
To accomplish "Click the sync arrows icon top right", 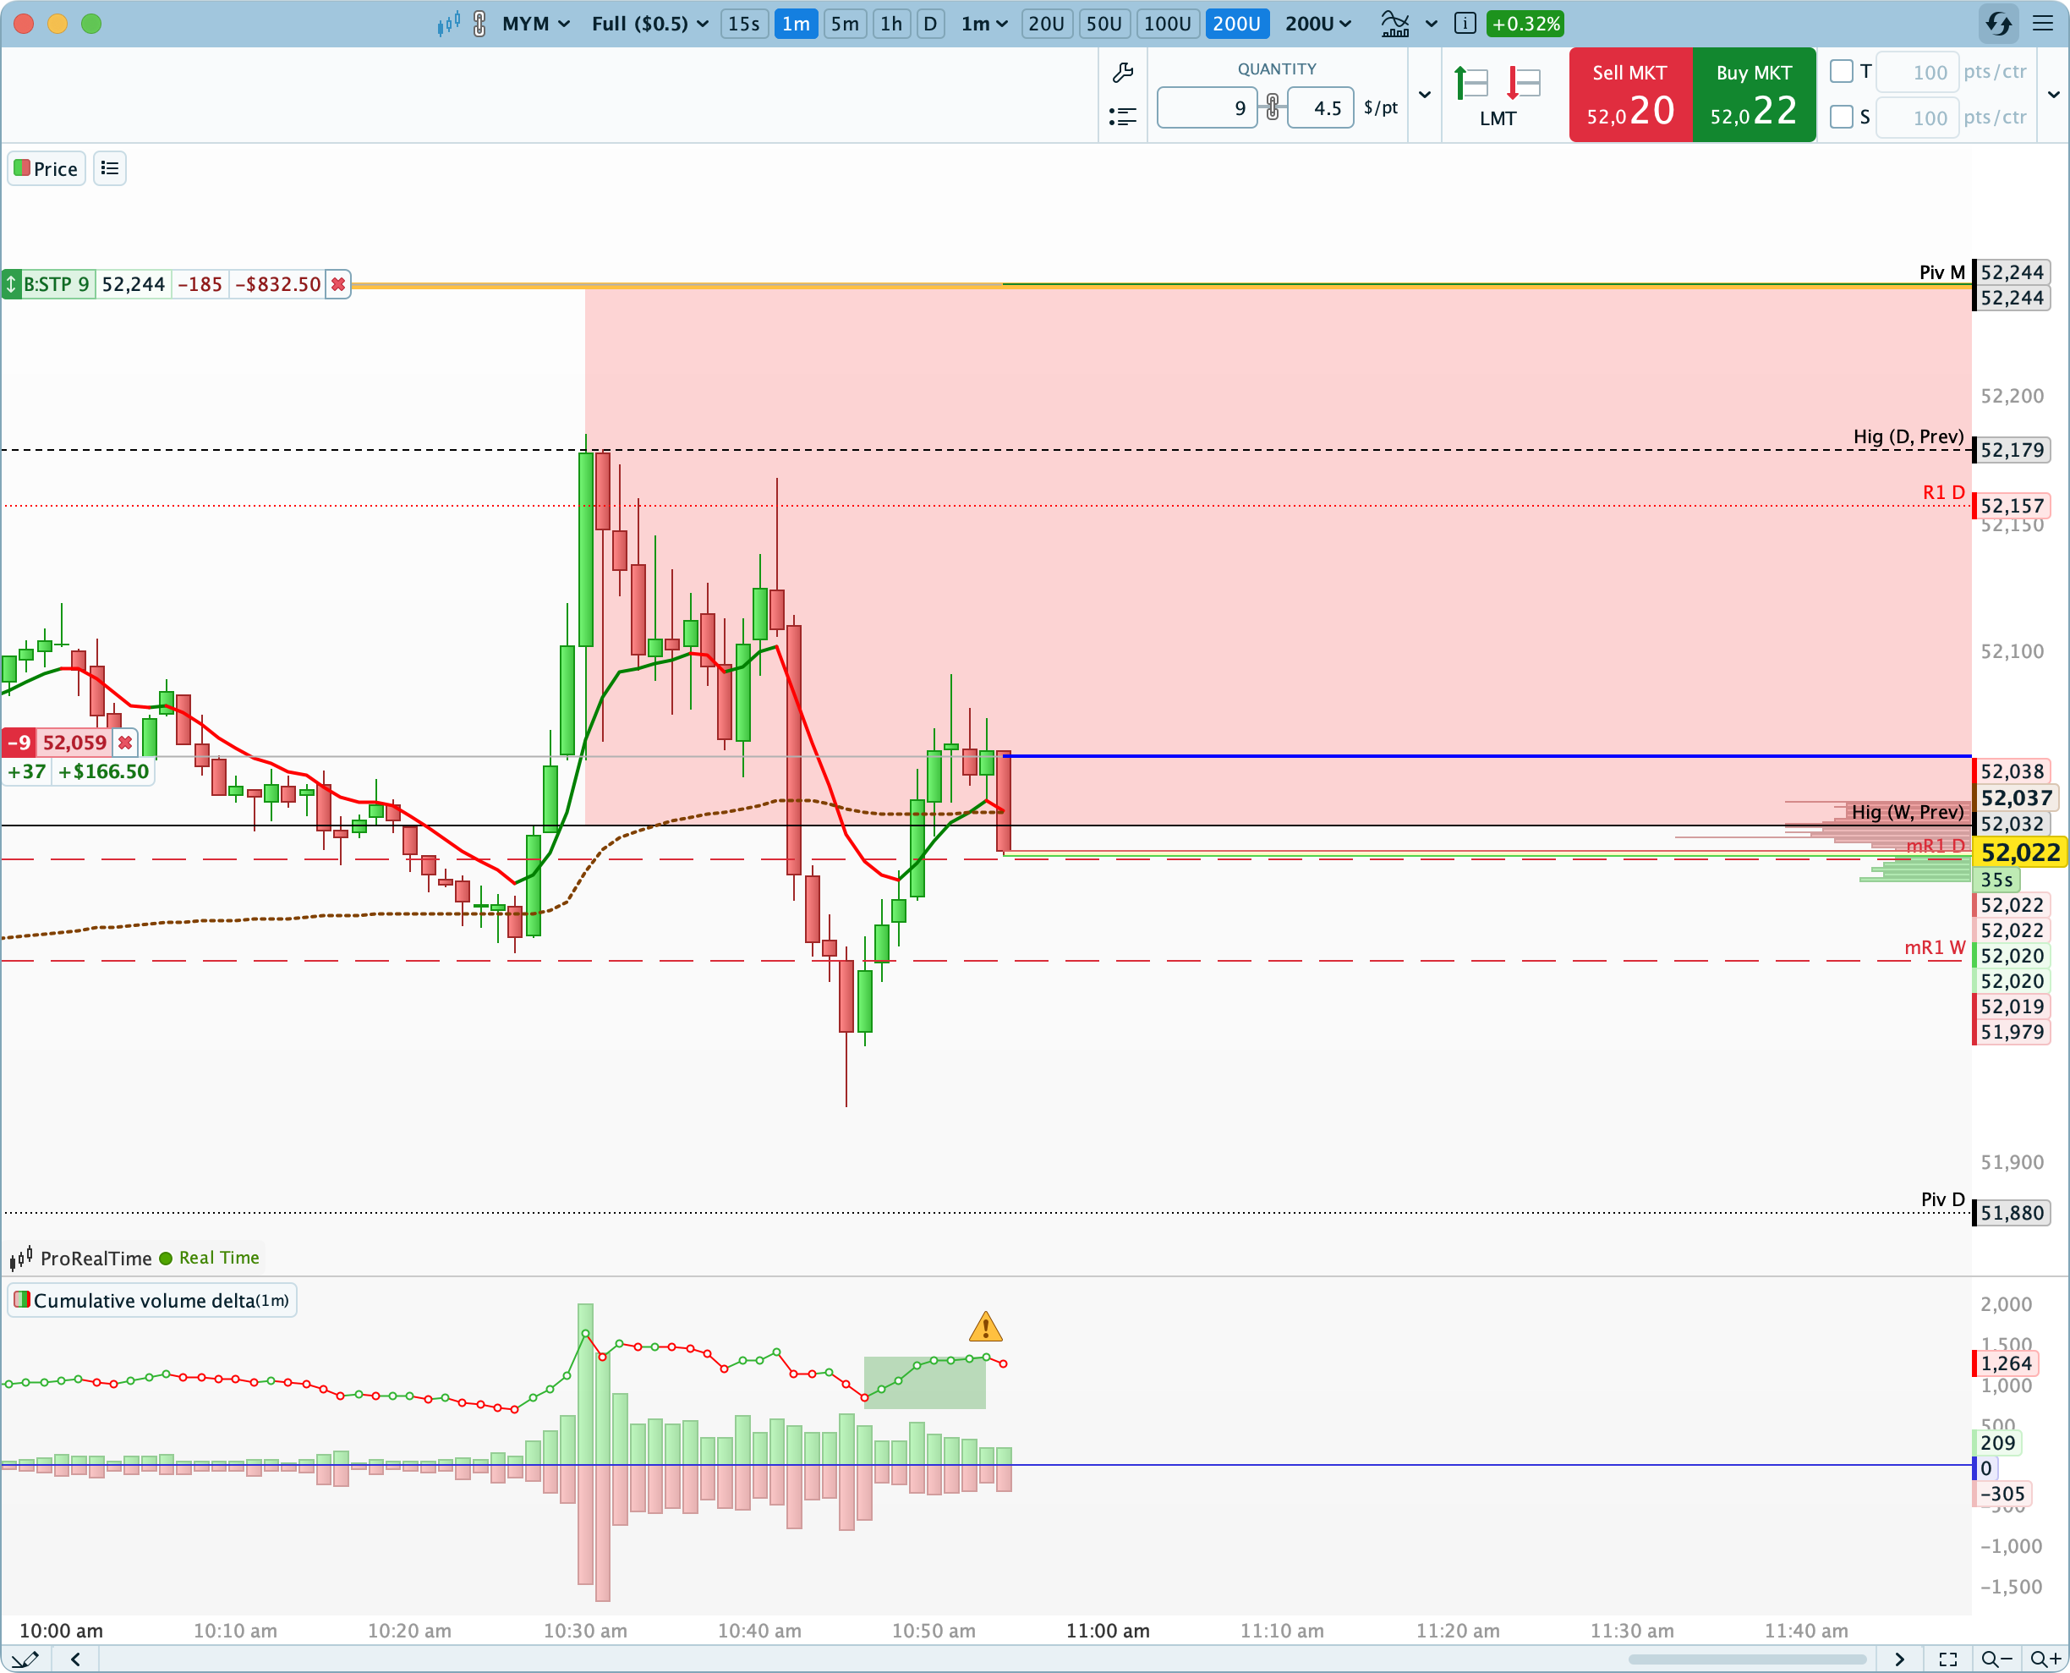I will pyautogui.click(x=1999, y=23).
